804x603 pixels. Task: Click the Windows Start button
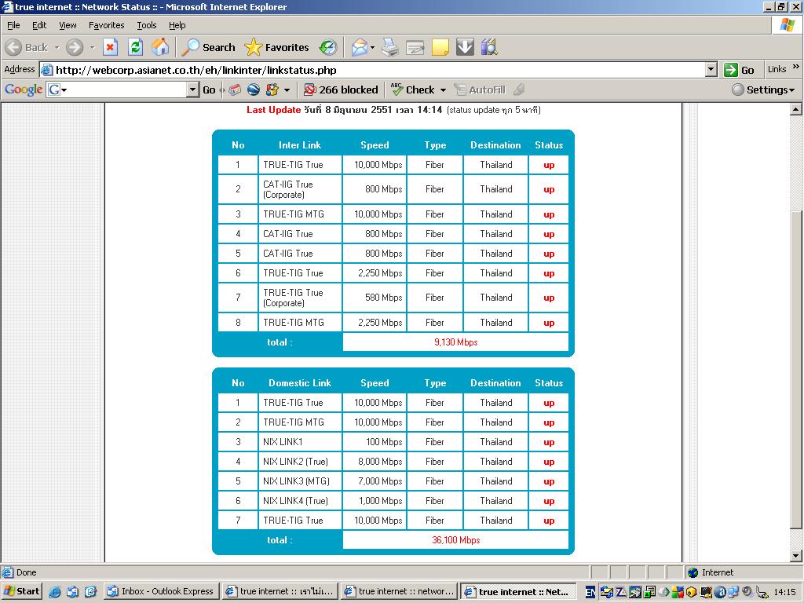pyautogui.click(x=21, y=591)
